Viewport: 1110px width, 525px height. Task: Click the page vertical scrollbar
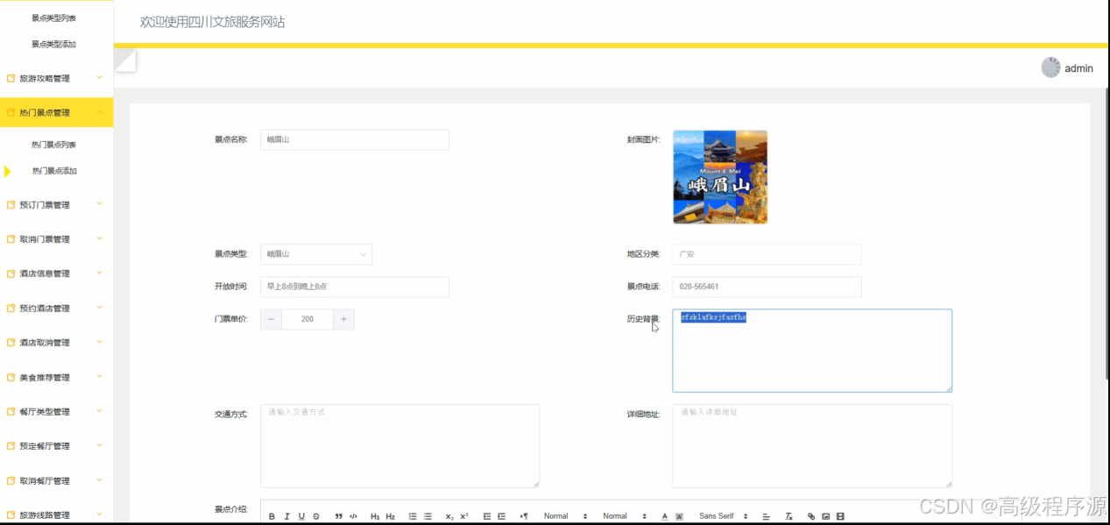tap(1106, 232)
